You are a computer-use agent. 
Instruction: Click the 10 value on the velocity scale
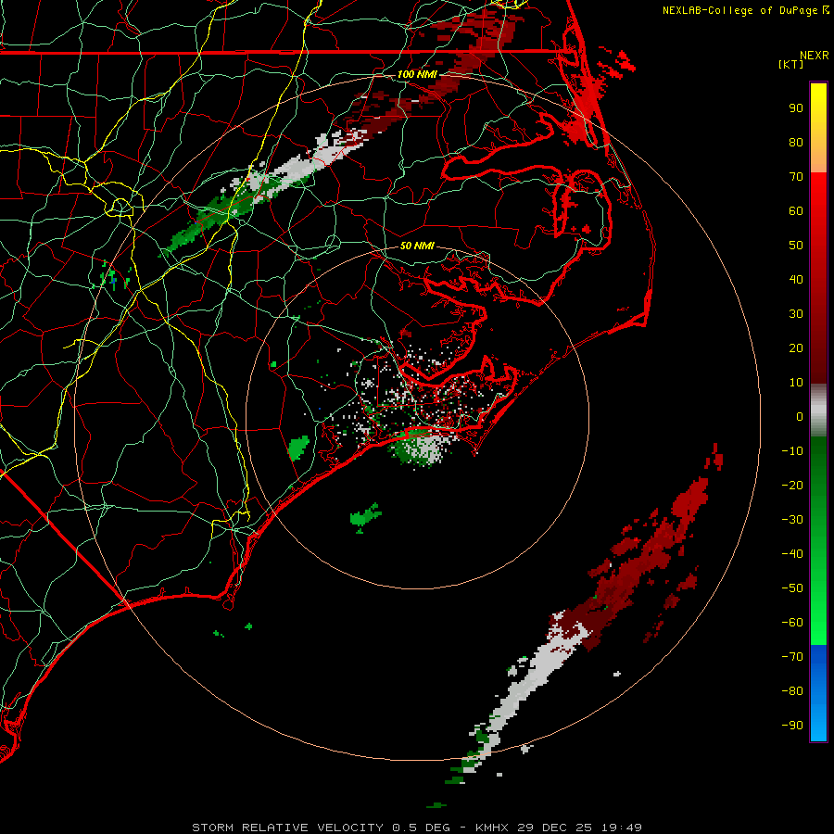click(x=796, y=383)
